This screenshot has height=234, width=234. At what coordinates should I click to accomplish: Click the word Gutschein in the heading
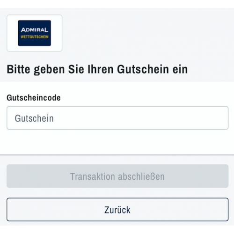(x=143, y=69)
